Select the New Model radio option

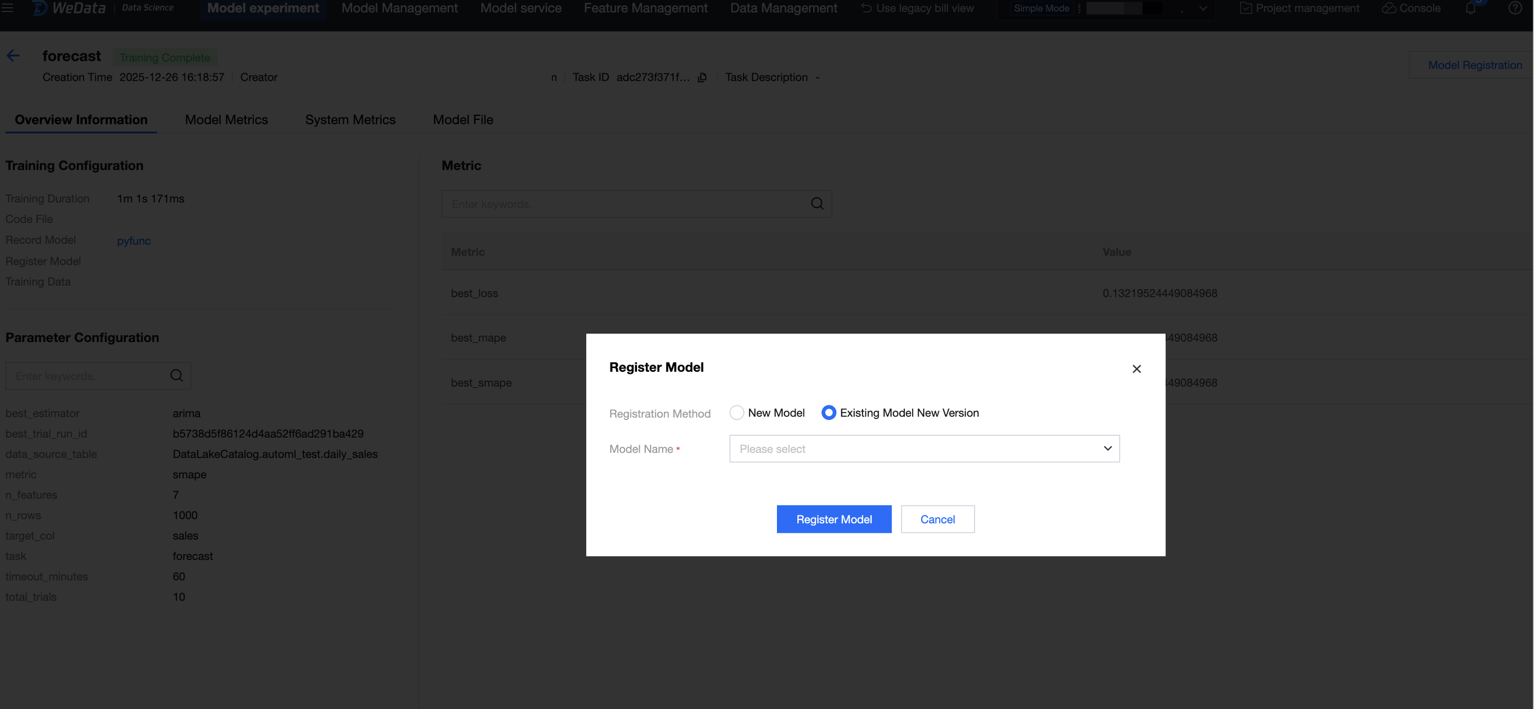pyautogui.click(x=737, y=412)
